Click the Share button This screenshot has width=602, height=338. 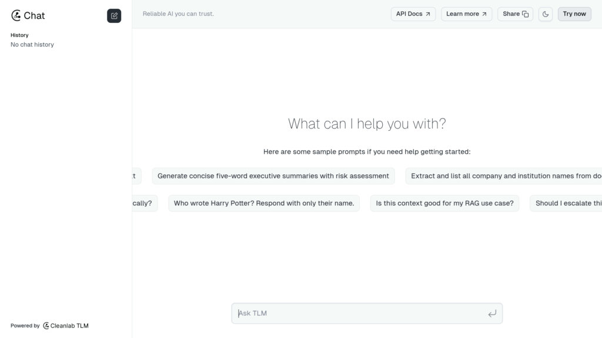(x=515, y=14)
